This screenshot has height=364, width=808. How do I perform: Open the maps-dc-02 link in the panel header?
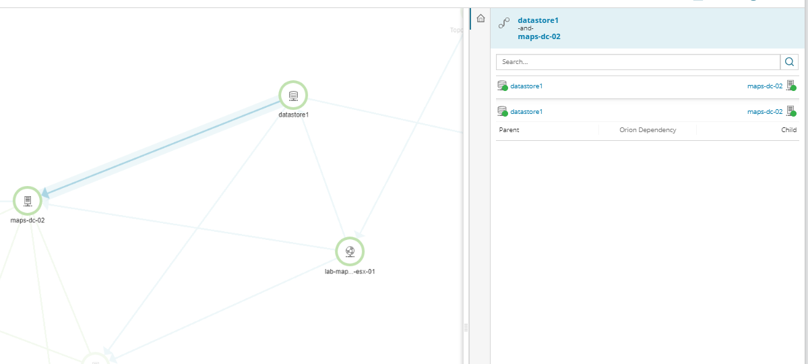[x=539, y=36]
